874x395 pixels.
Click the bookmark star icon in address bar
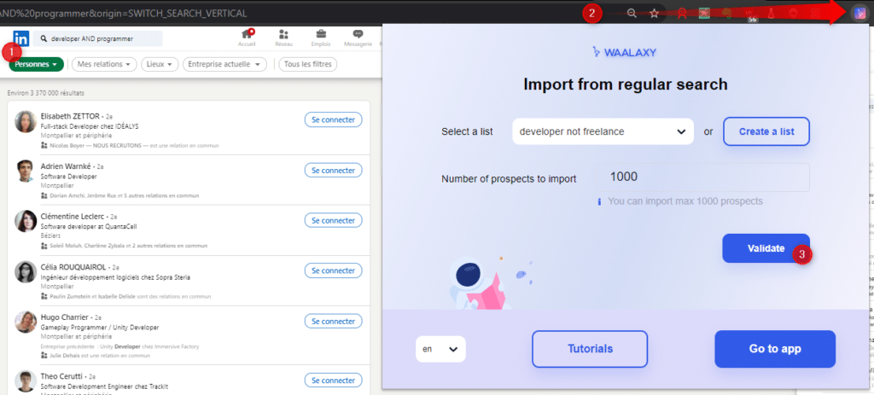[655, 13]
